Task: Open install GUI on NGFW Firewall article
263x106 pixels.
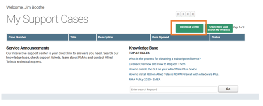Action: pyautogui.click(x=174, y=75)
